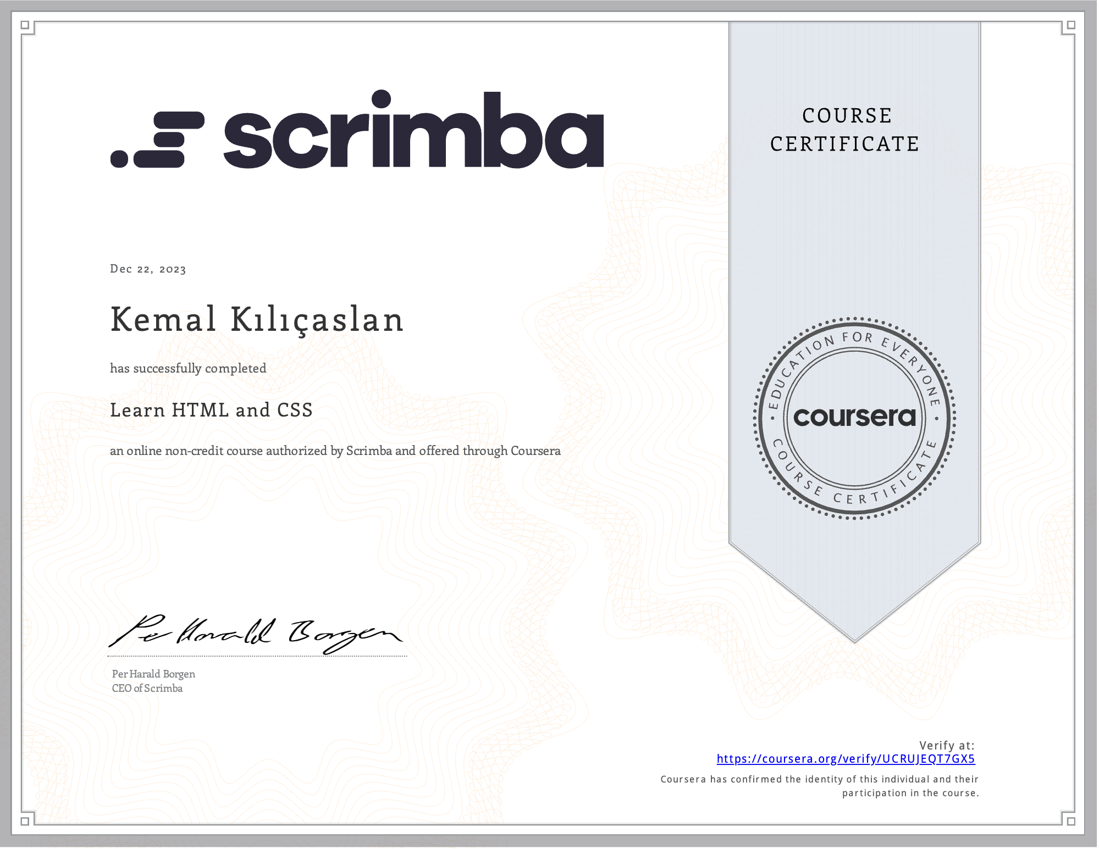Click the bottom-right corner ornament

coord(1070,821)
